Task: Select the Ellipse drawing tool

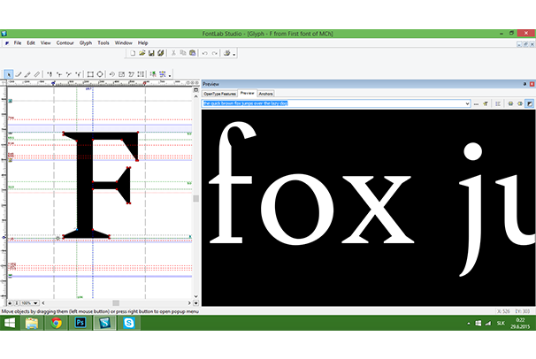Action: pyautogui.click(x=100, y=74)
